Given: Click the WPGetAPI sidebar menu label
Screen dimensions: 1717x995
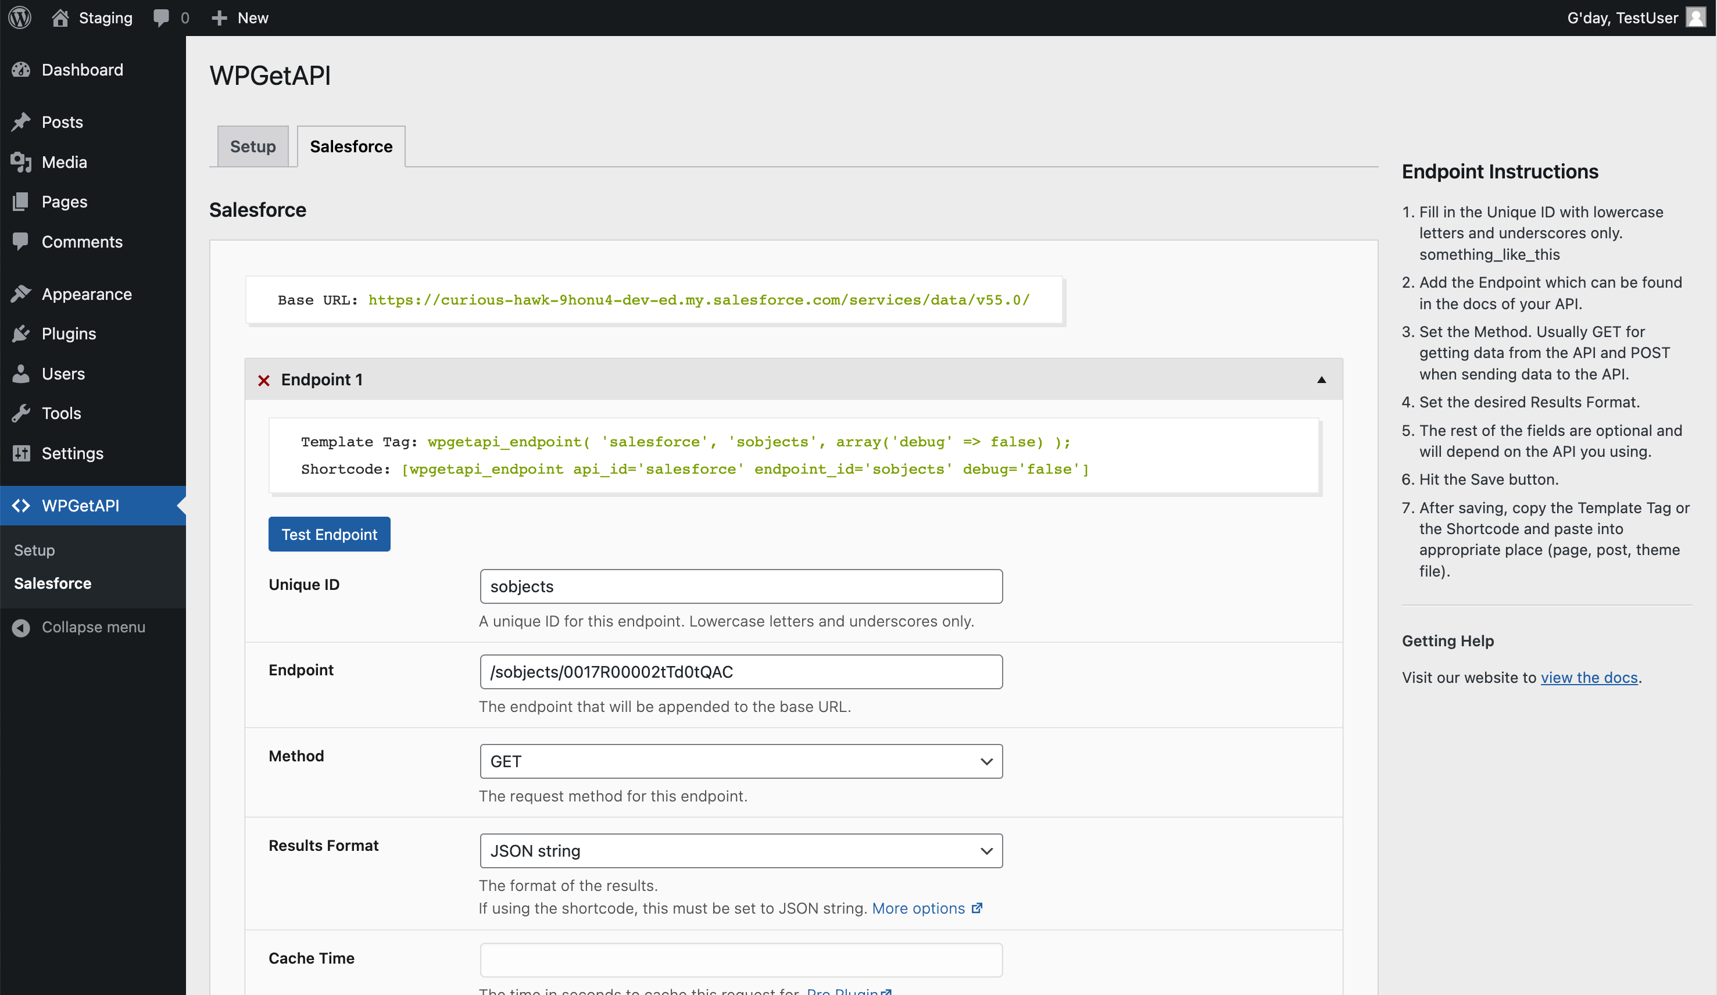Looking at the screenshot, I should [80, 506].
